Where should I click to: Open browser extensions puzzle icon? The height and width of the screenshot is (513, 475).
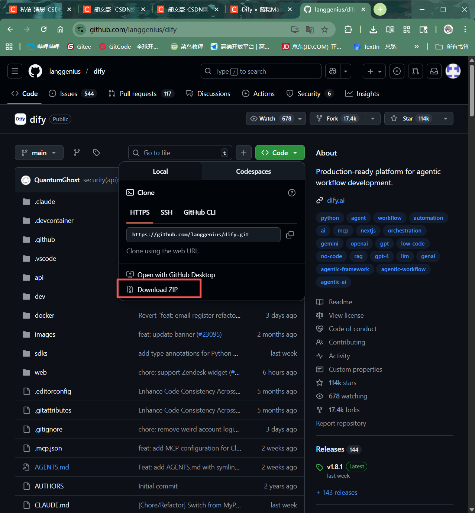[x=348, y=29]
